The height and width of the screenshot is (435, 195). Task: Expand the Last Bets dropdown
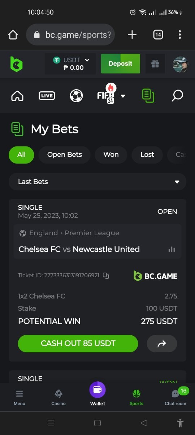pyautogui.click(x=97, y=182)
